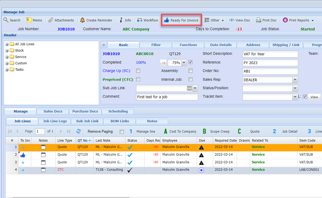This screenshot has width=322, height=198.
Task: Click the View Doc eye icon
Action: [x=231, y=20]
